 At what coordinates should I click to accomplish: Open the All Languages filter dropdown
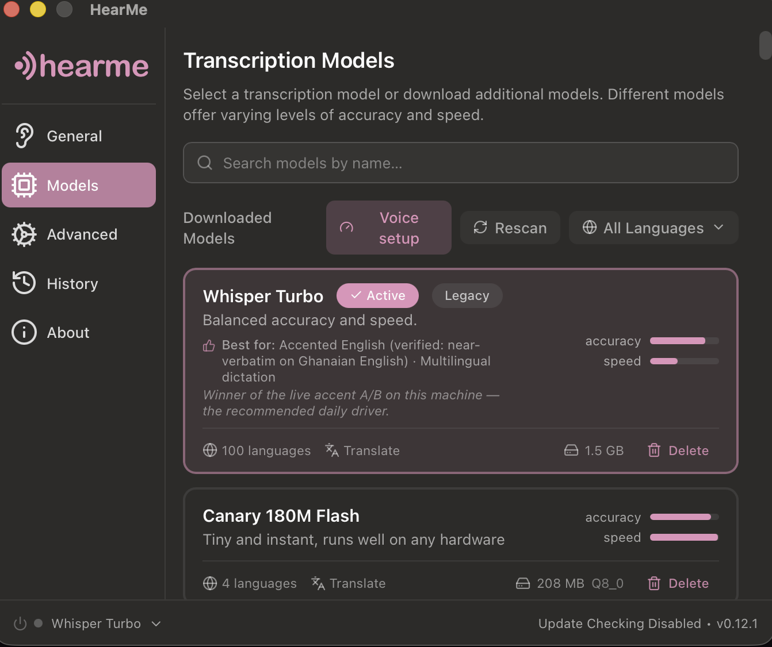tap(653, 228)
